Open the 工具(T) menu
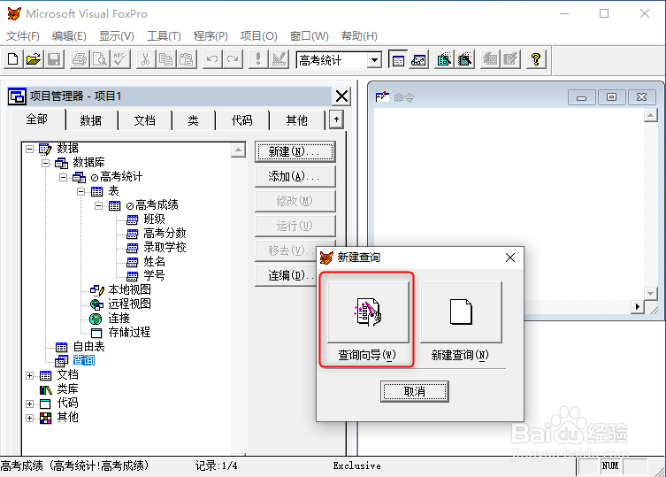 point(164,36)
